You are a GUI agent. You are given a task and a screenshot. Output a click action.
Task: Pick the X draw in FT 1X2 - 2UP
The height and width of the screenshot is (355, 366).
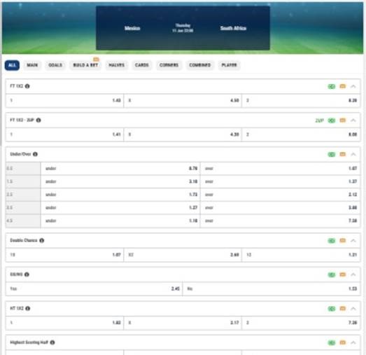point(183,134)
